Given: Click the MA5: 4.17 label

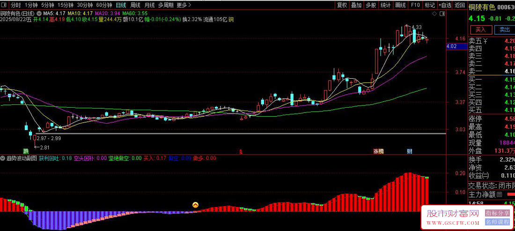Looking at the screenshot, I should (x=54, y=14).
